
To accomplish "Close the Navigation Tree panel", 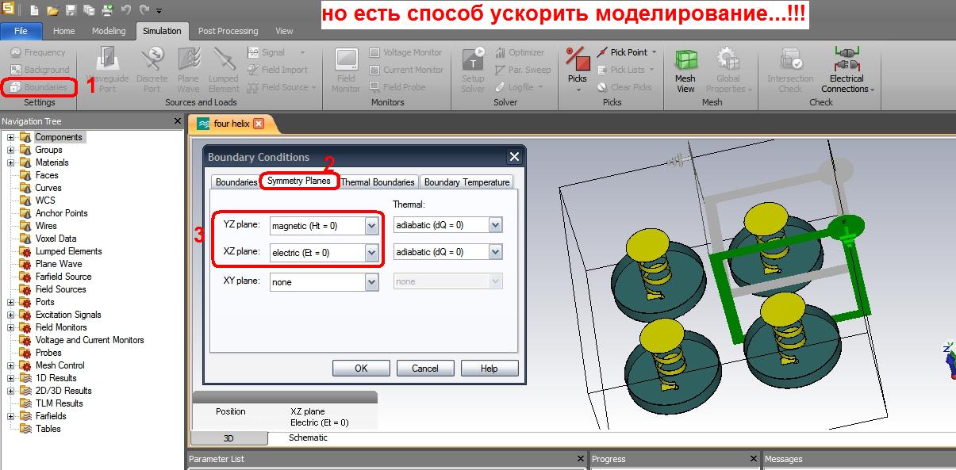I will point(178,121).
